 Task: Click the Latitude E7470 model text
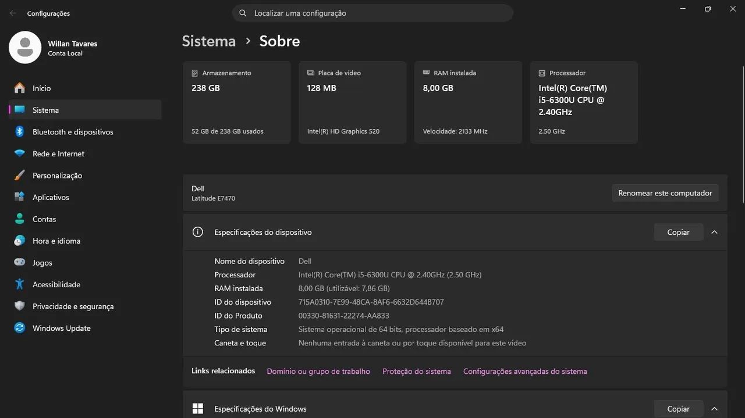point(213,198)
